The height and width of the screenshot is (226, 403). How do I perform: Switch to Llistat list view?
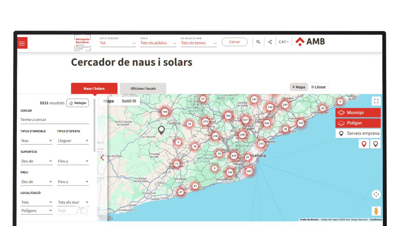pos(318,87)
